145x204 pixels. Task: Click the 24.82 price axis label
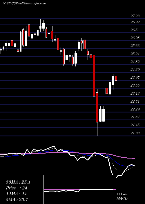click(x=135, y=62)
